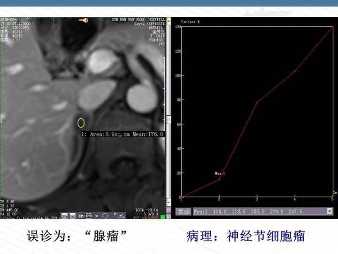Viewport: 338px width, 254px height.
Task: Click the '尺寸: 320×260' overlay text
Action: tap(15, 28)
